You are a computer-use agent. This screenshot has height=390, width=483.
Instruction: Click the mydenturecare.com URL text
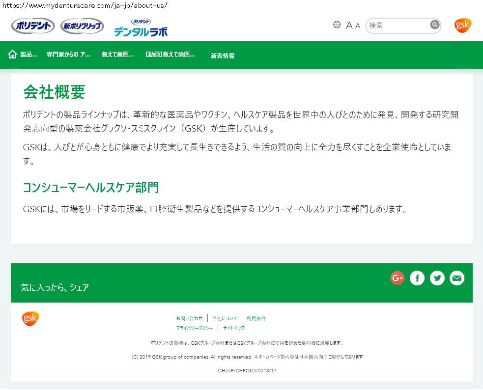[x=85, y=5]
